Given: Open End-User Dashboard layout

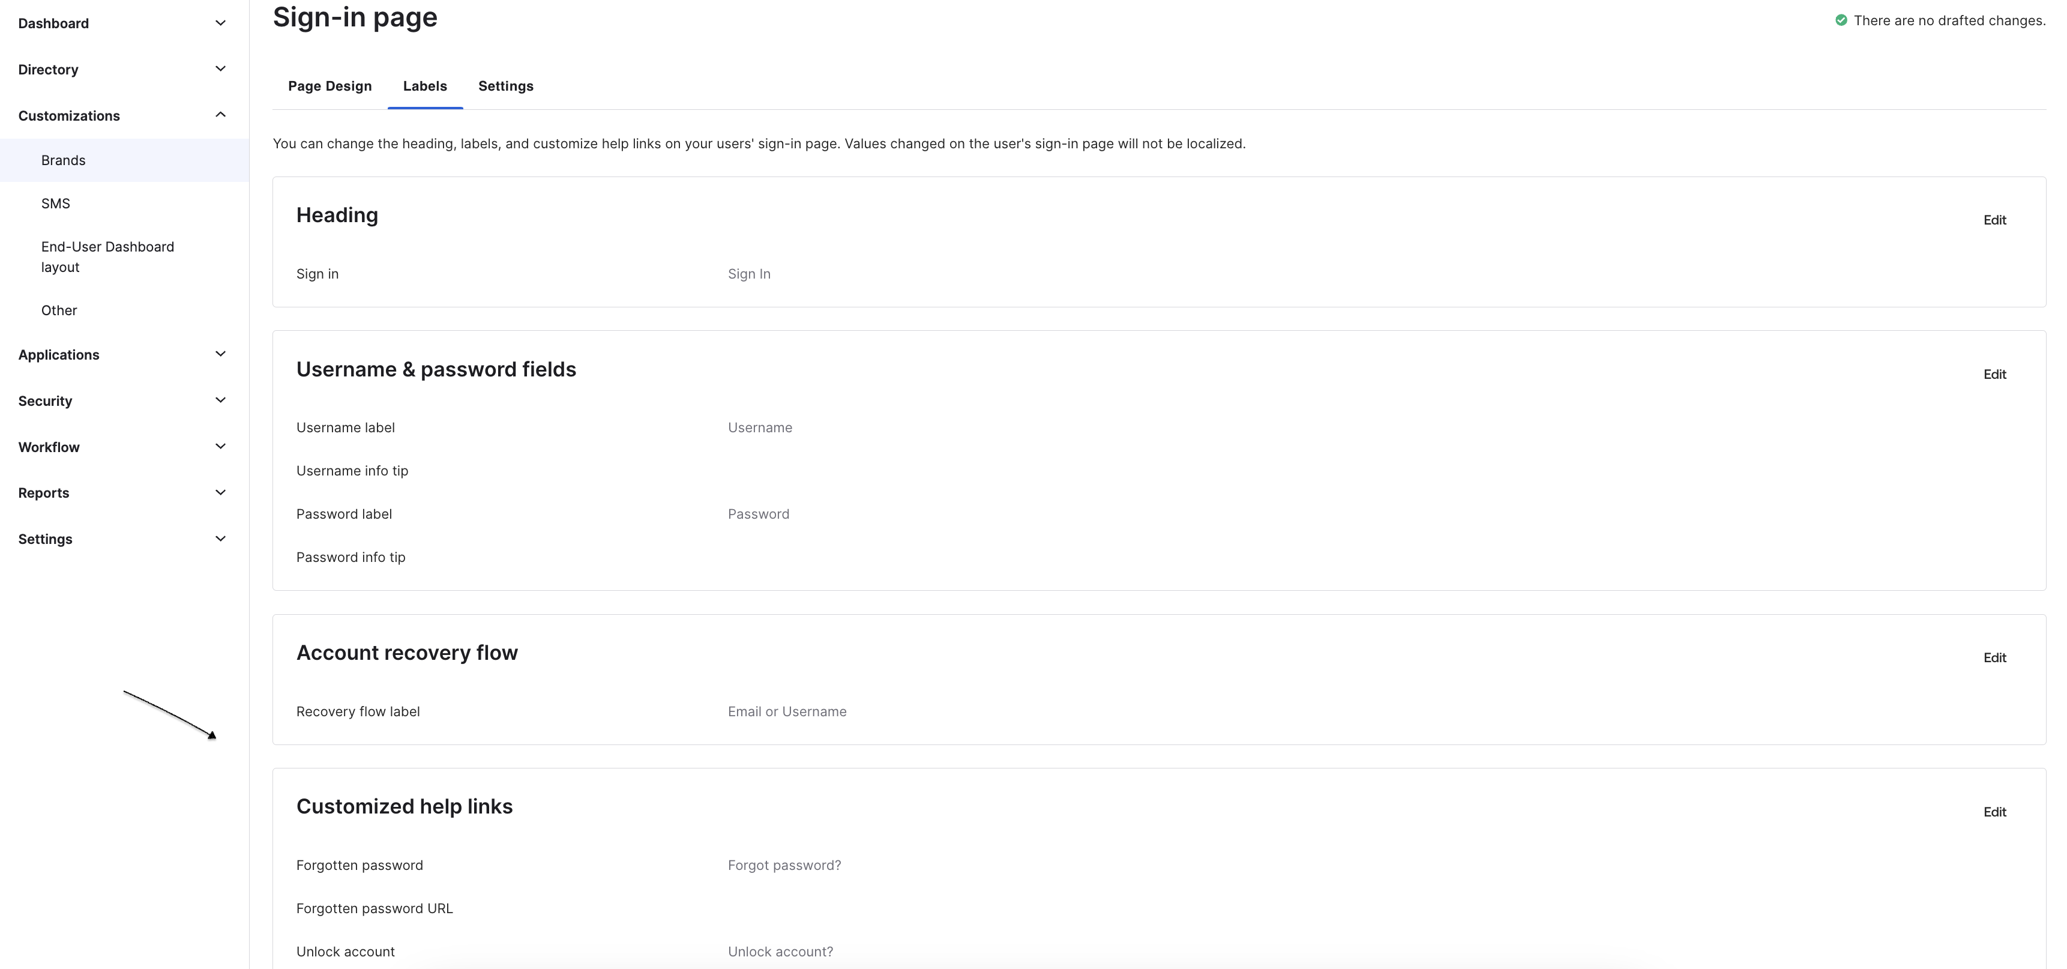Looking at the screenshot, I should [x=107, y=257].
